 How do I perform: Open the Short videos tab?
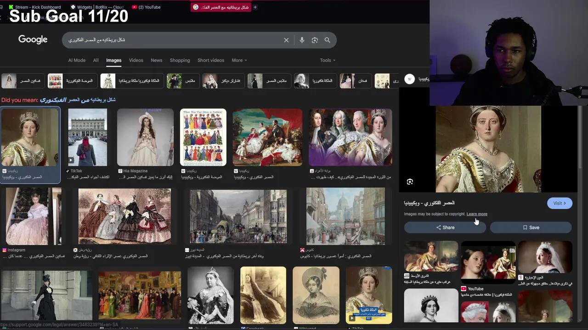tap(211, 60)
